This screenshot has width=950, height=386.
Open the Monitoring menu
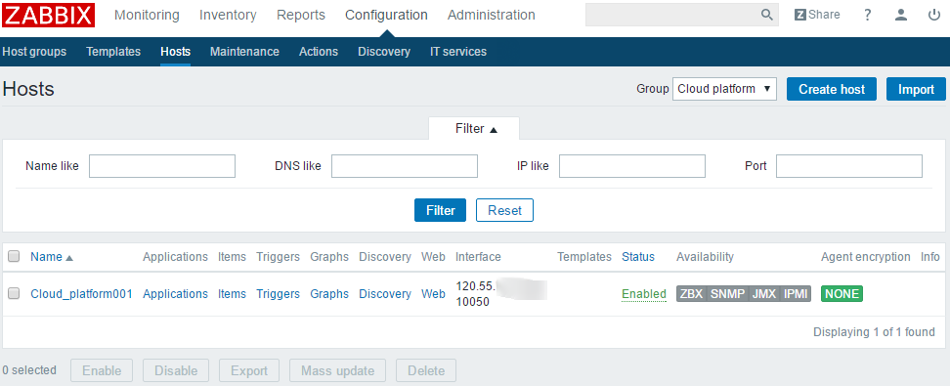coord(147,15)
